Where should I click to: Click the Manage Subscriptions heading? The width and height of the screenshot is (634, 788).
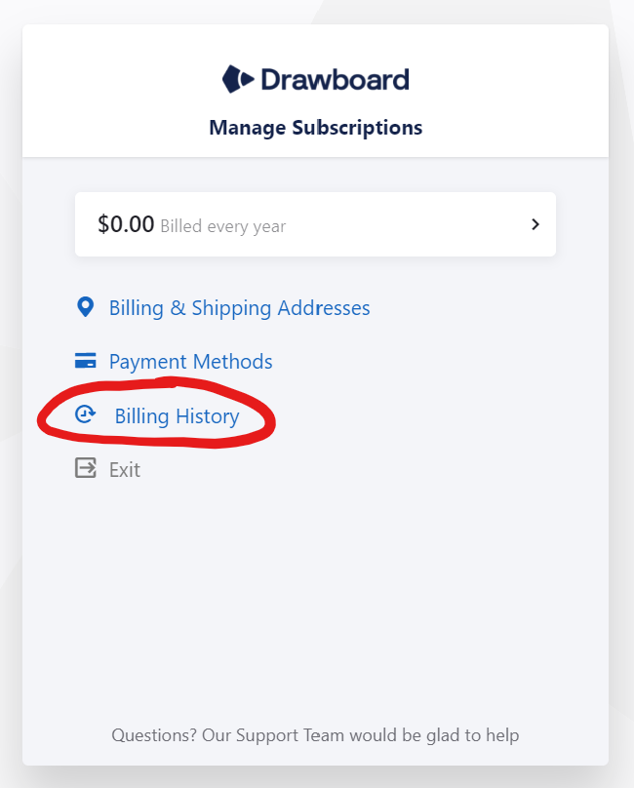tap(316, 128)
